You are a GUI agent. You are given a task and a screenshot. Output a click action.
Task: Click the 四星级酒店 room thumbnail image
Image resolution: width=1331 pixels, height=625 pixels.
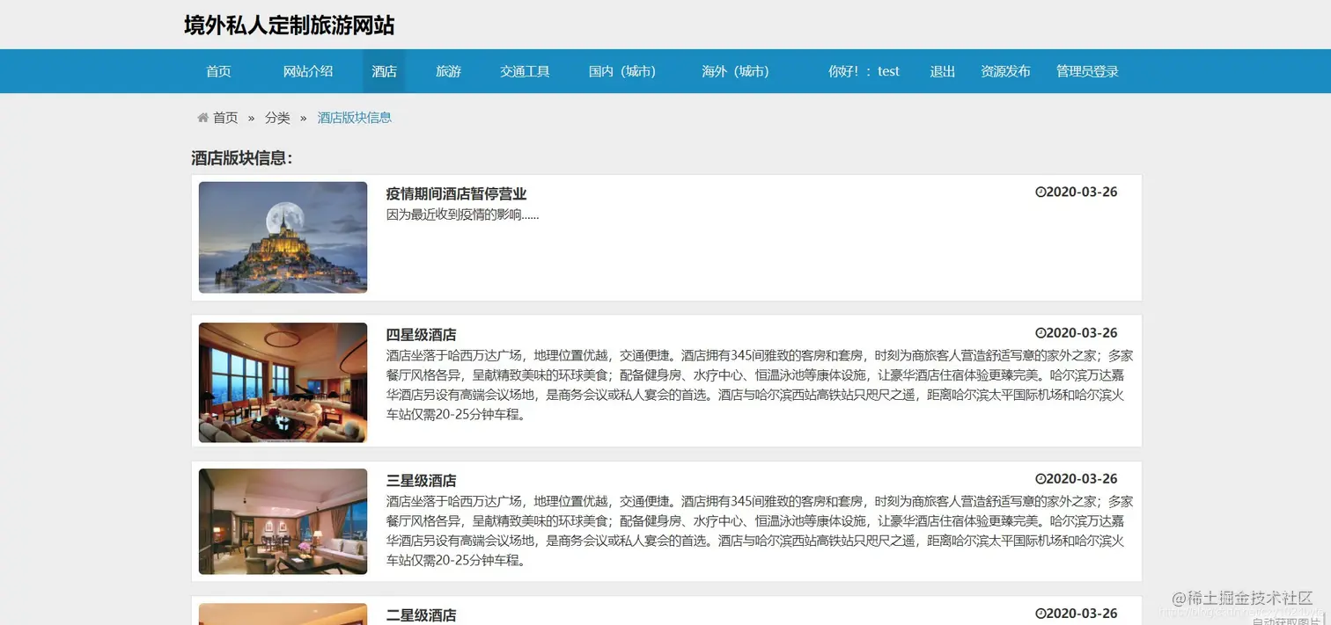(282, 382)
